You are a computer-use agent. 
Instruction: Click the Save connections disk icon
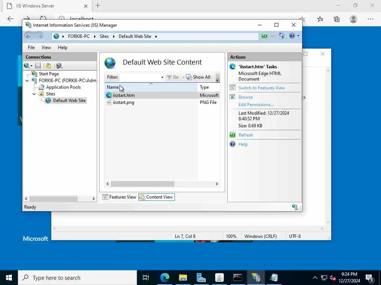38,66
